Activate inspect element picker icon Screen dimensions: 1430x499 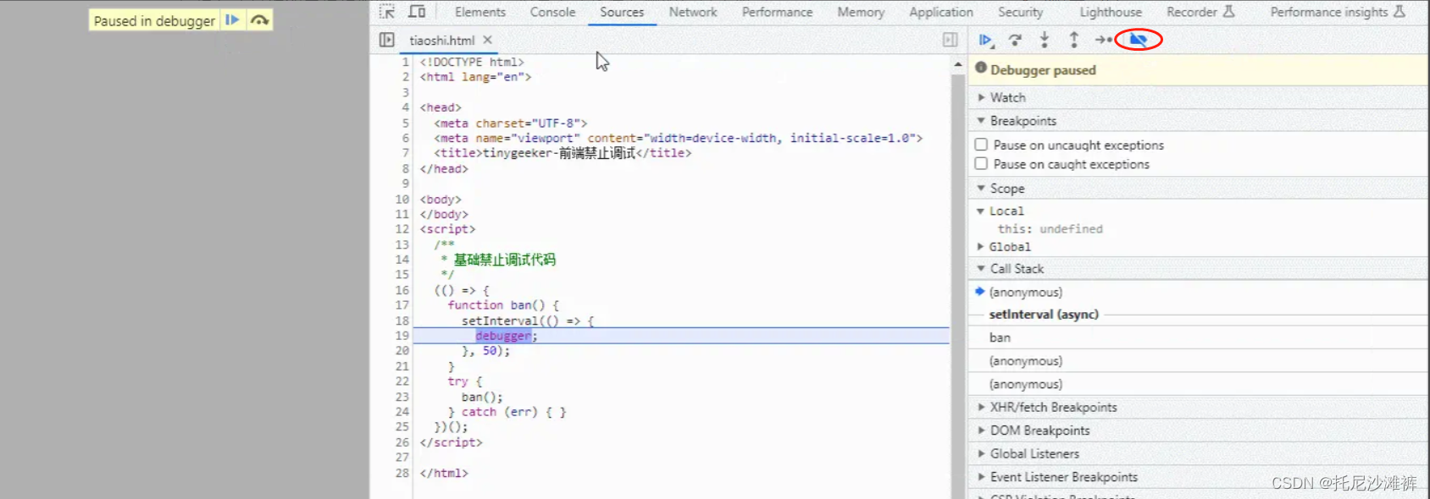(387, 12)
